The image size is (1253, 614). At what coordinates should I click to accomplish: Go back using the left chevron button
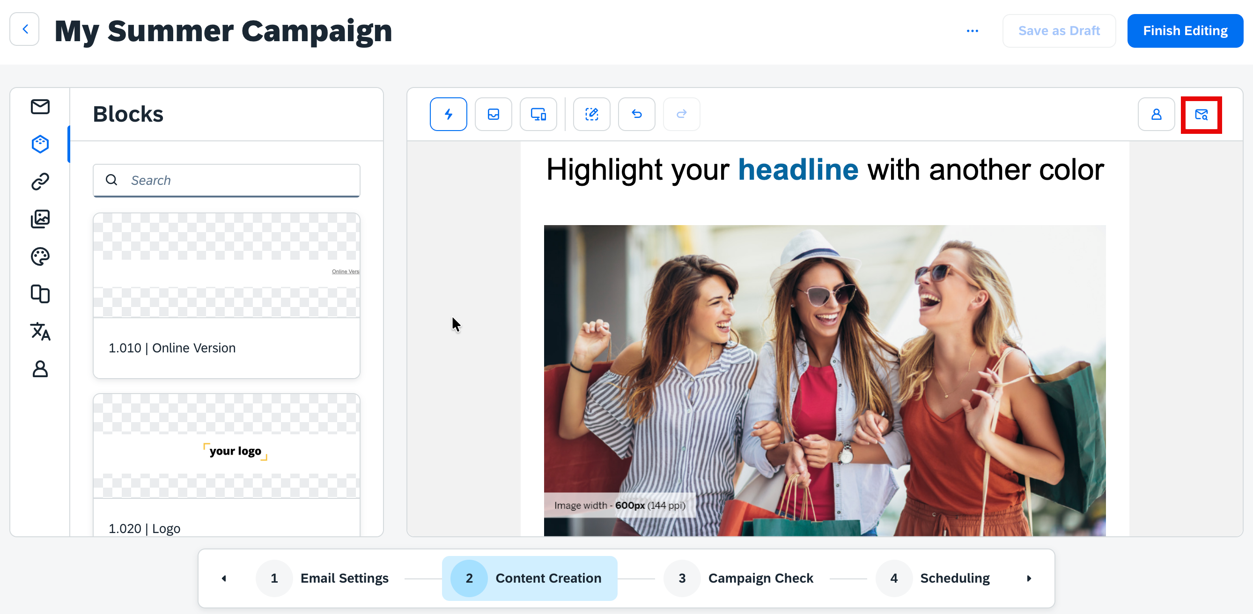coord(25,29)
